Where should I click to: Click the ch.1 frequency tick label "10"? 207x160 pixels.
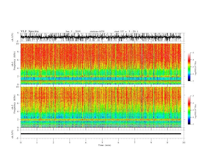pos(18,44)
